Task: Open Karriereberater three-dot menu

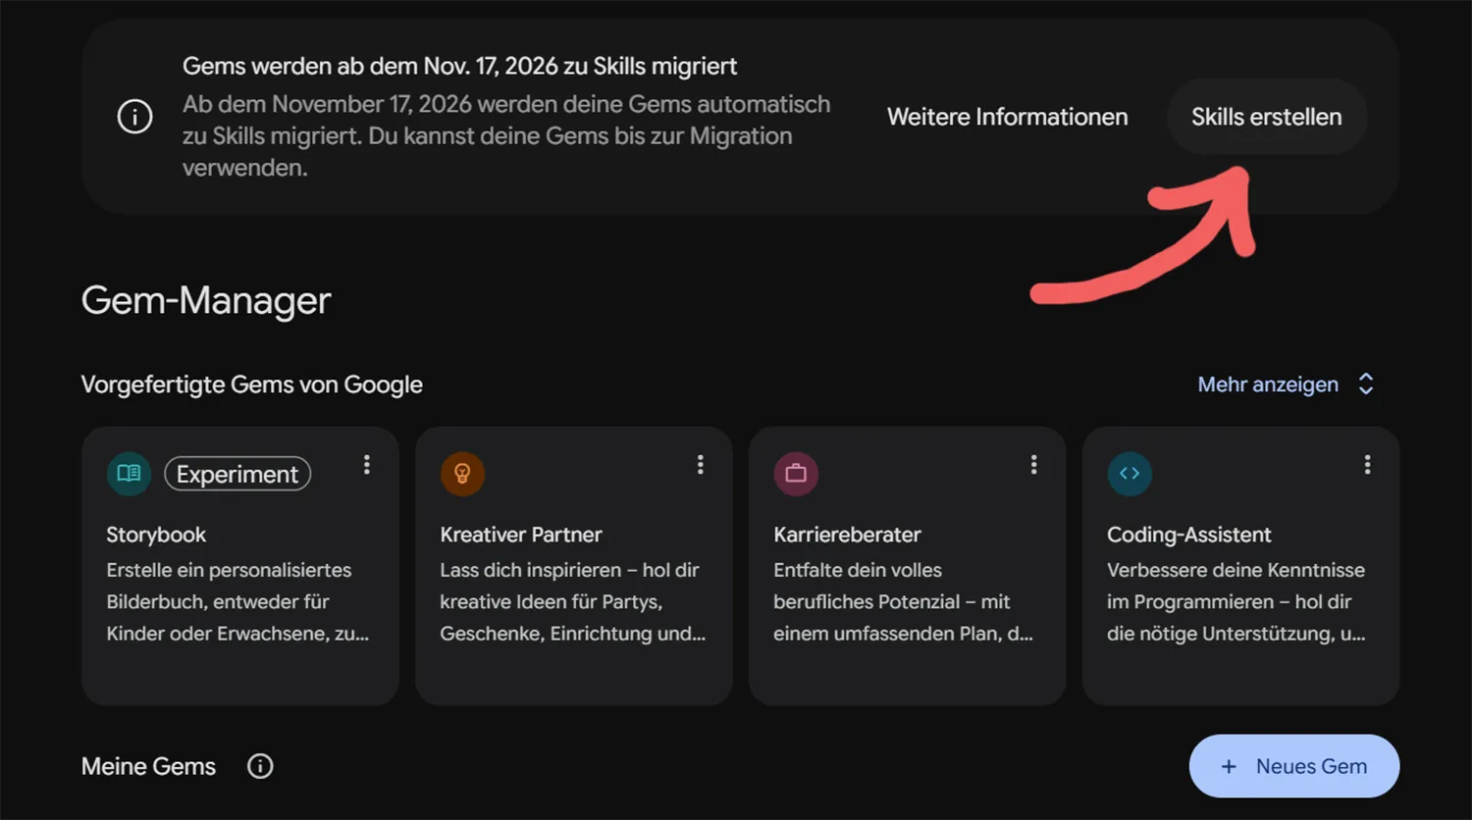Action: tap(1033, 465)
